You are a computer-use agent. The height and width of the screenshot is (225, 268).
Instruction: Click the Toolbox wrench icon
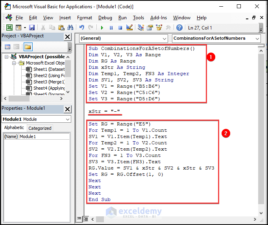(x=168, y=28)
